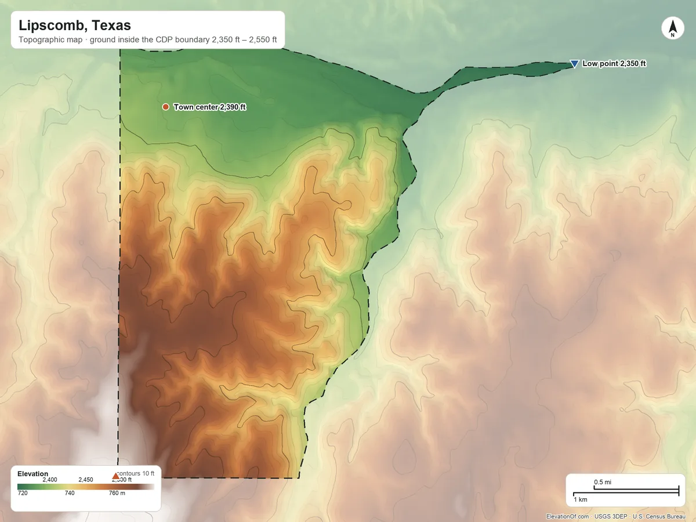696x522 pixels.
Task: Click the '0.5 mi' scale bar label
Action: coord(603,482)
